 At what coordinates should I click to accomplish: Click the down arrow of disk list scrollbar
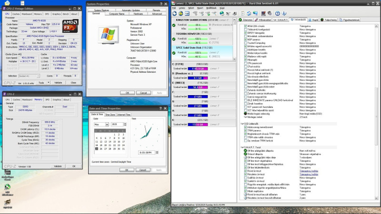tap(234, 58)
